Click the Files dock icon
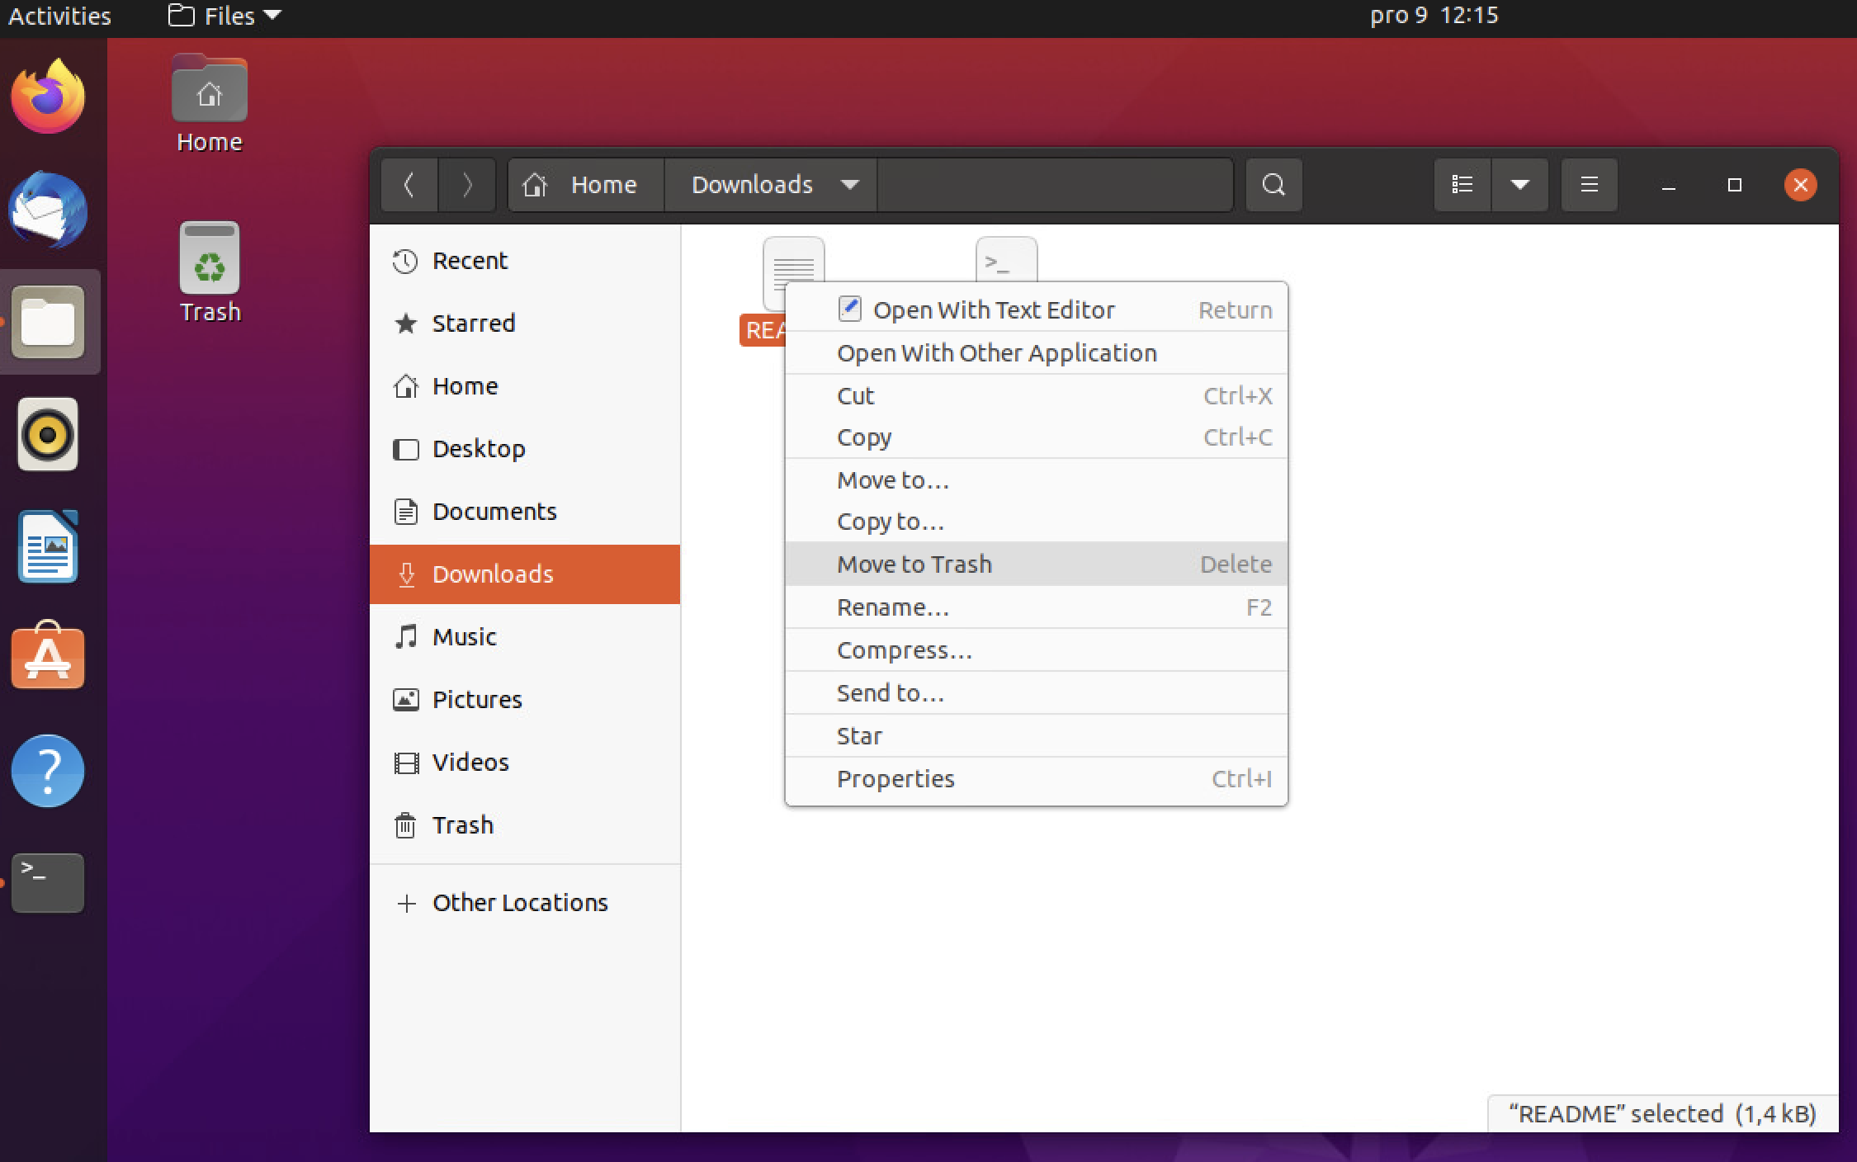The width and height of the screenshot is (1857, 1162). pos(48,322)
